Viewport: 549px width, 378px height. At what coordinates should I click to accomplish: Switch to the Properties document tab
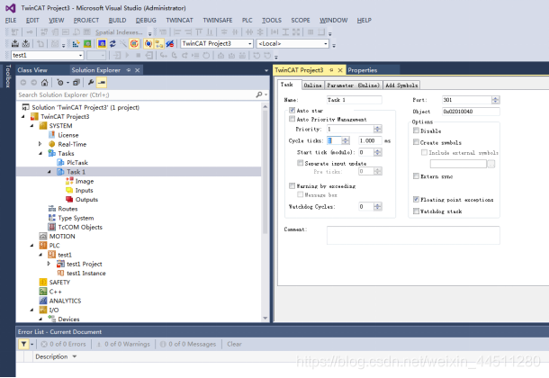coord(363,70)
